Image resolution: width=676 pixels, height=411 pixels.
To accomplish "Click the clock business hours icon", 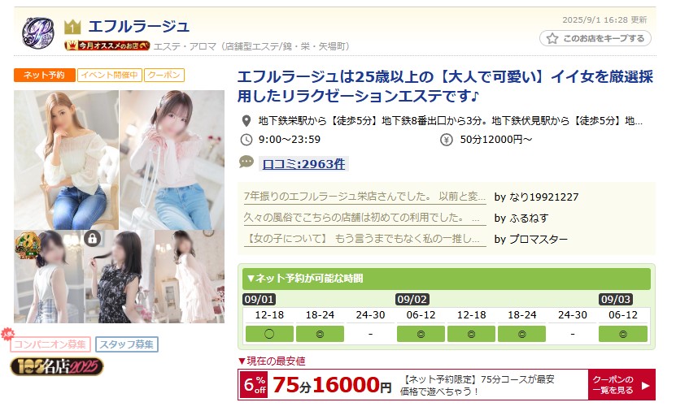I will point(246,140).
